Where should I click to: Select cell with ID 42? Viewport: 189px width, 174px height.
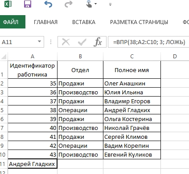33,146
